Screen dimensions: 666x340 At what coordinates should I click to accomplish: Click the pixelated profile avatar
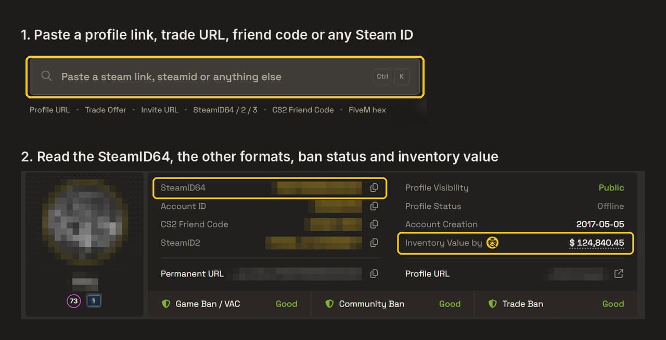85,221
